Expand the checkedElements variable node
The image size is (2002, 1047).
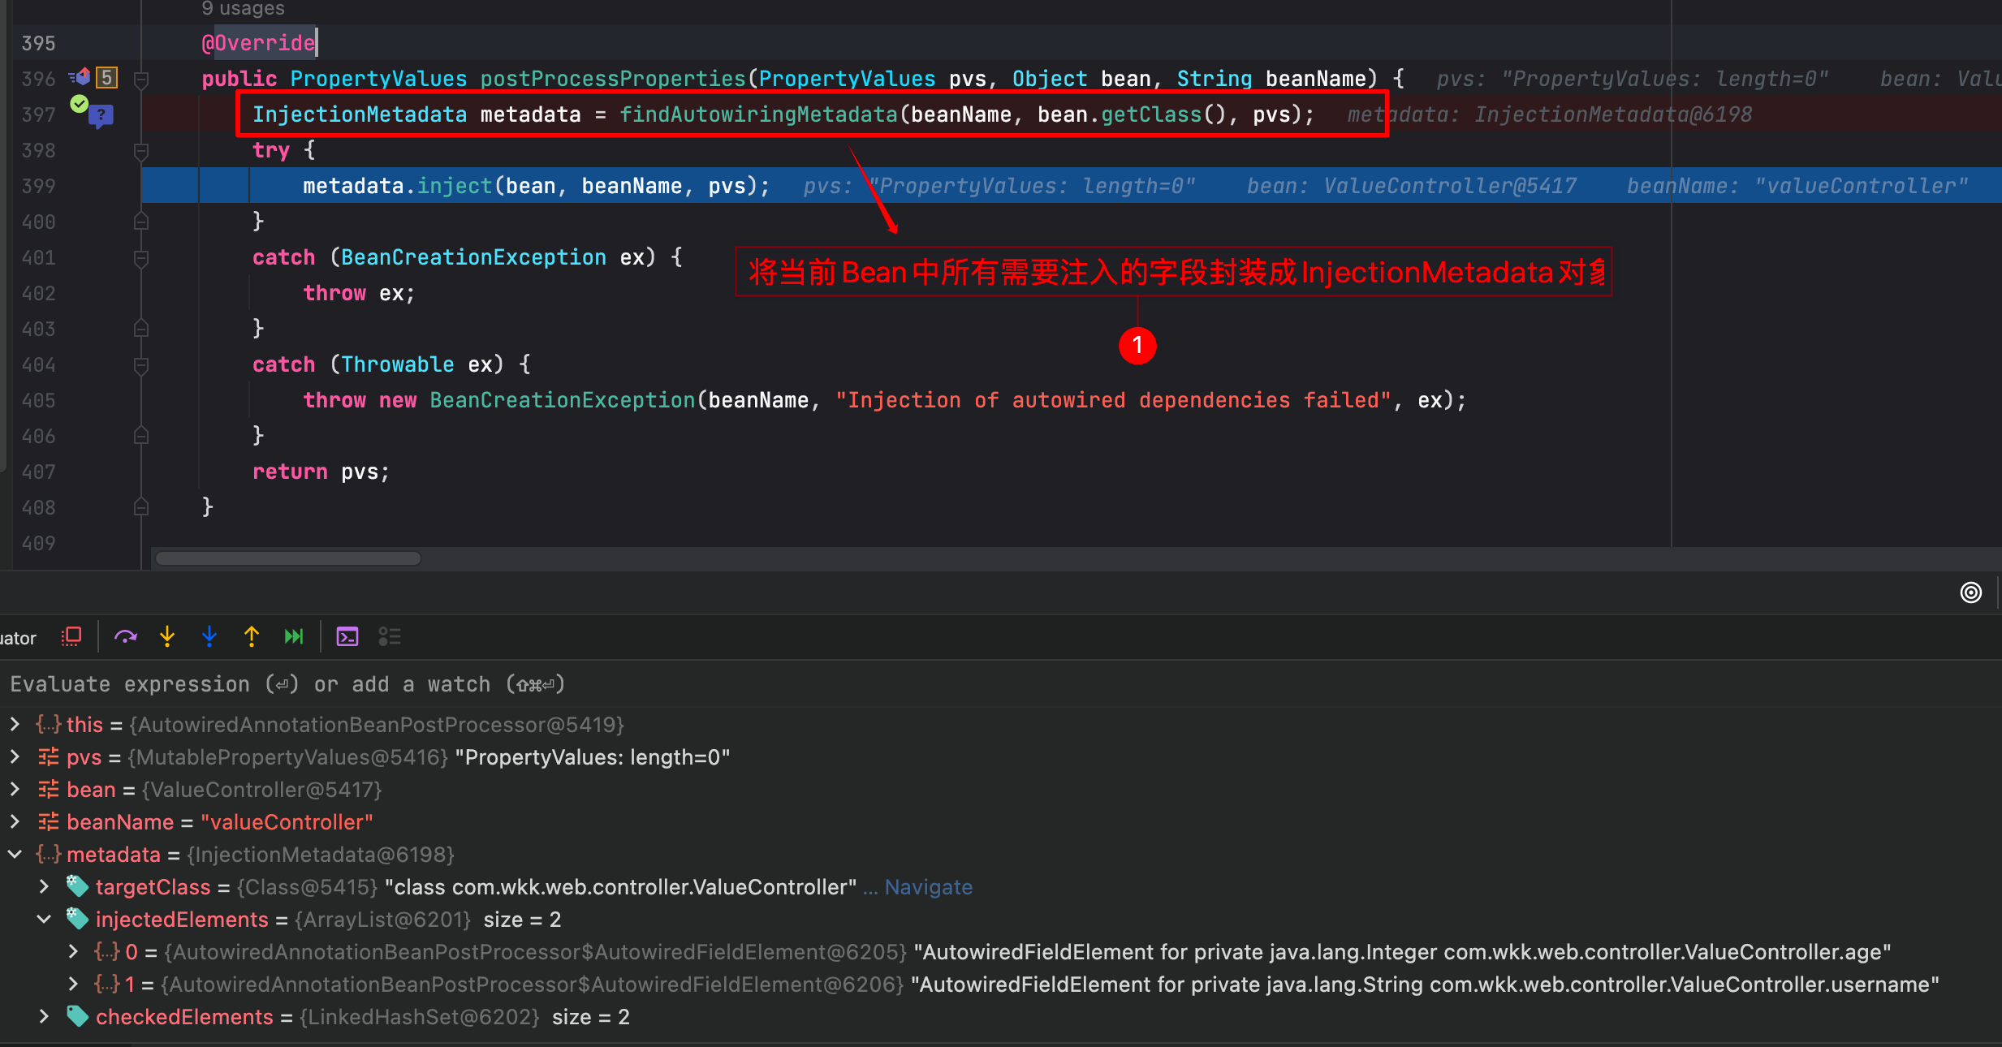click(44, 1016)
